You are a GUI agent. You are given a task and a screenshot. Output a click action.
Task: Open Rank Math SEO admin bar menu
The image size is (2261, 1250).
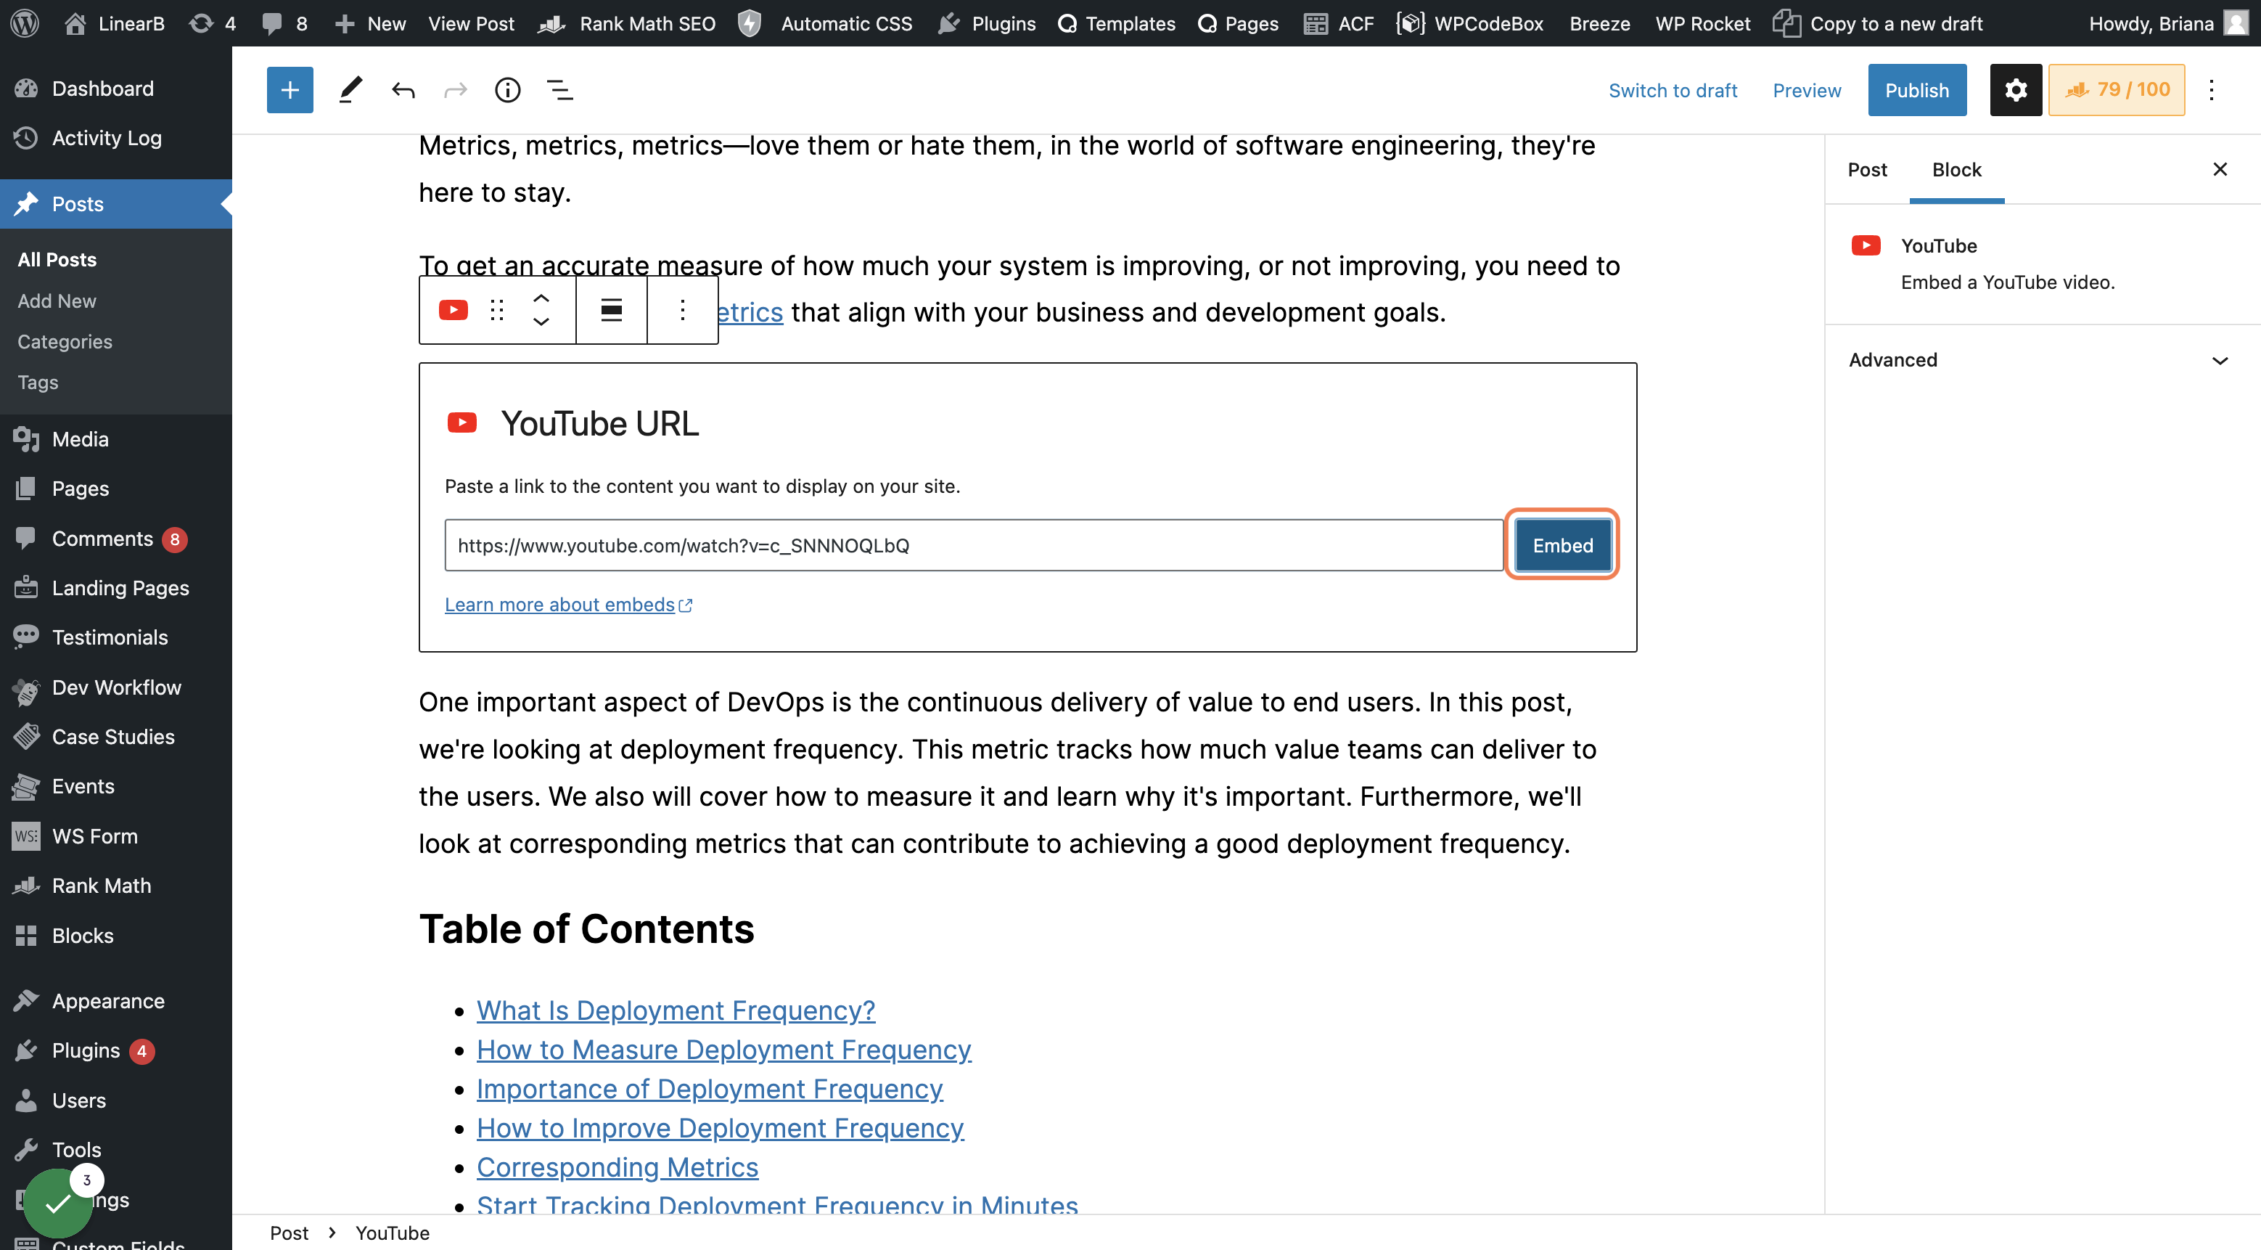(x=627, y=23)
